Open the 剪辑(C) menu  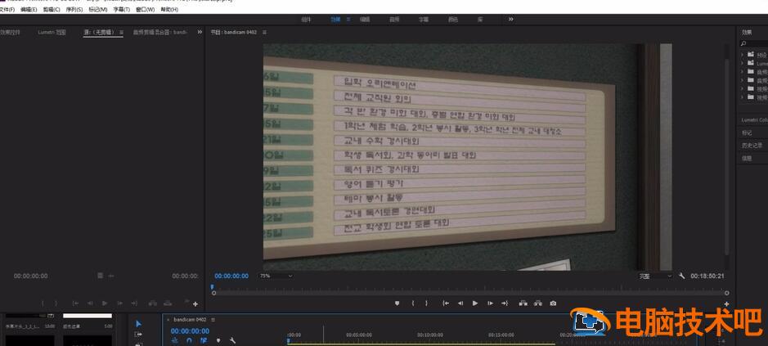pos(52,9)
